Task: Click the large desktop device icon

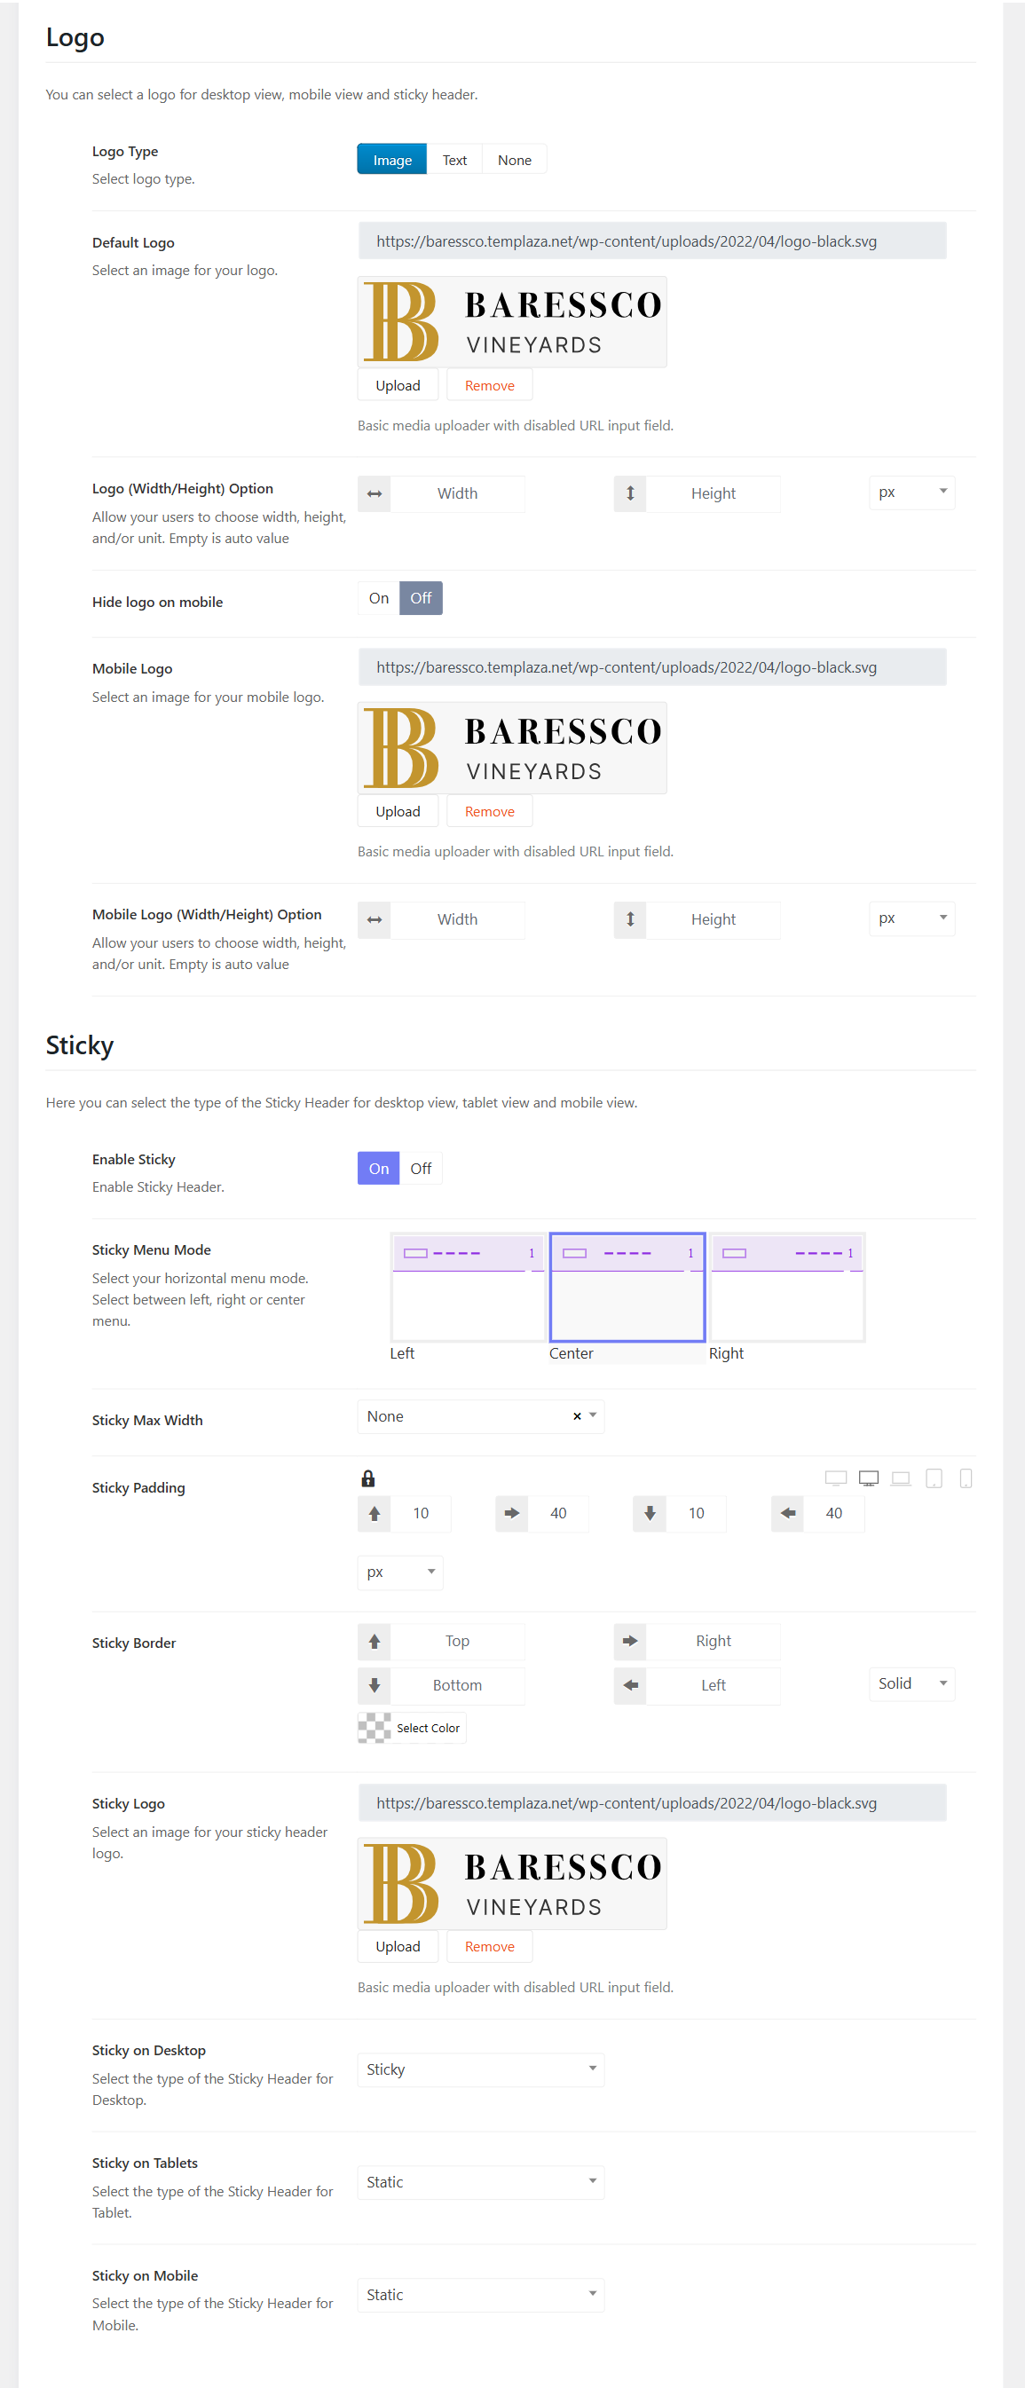Action: pyautogui.click(x=835, y=1478)
